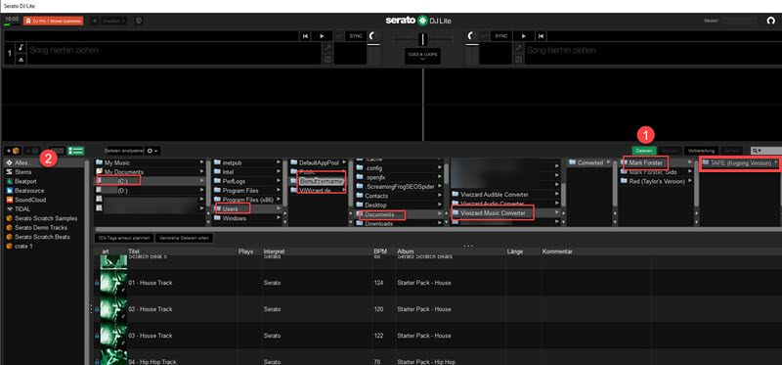The image size is (782, 365).
Task: Expand the CUES & LOOPS panel
Action: click(422, 56)
